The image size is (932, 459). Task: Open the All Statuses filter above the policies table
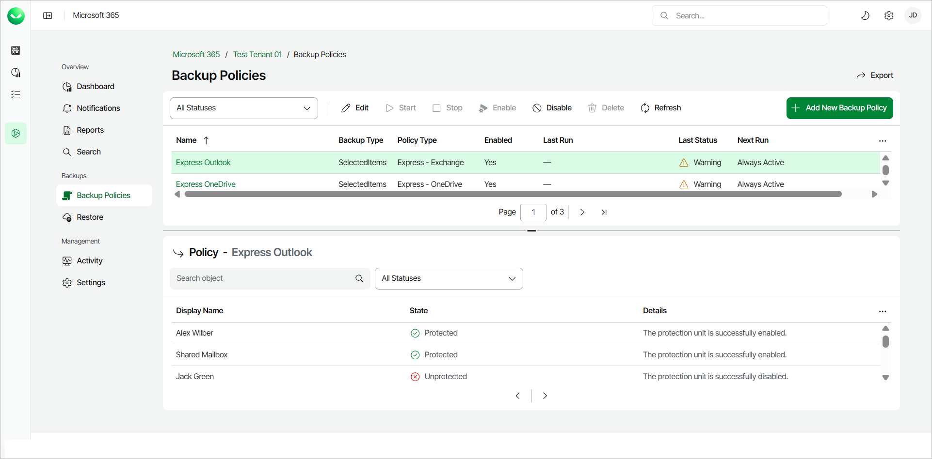click(x=243, y=108)
